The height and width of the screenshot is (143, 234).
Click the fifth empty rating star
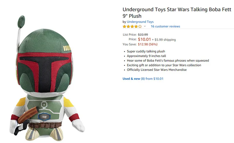pos(140,27)
